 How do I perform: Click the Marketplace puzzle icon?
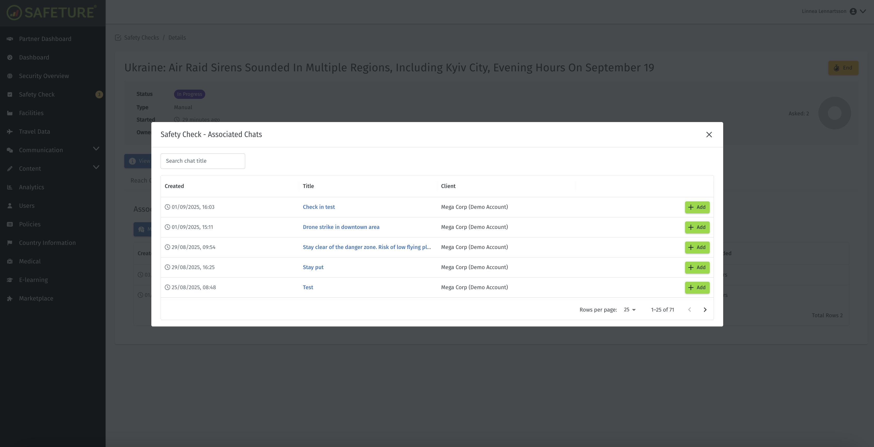(x=10, y=298)
